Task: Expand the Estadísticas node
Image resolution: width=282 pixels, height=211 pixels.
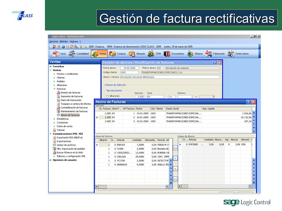Action: coord(54,119)
